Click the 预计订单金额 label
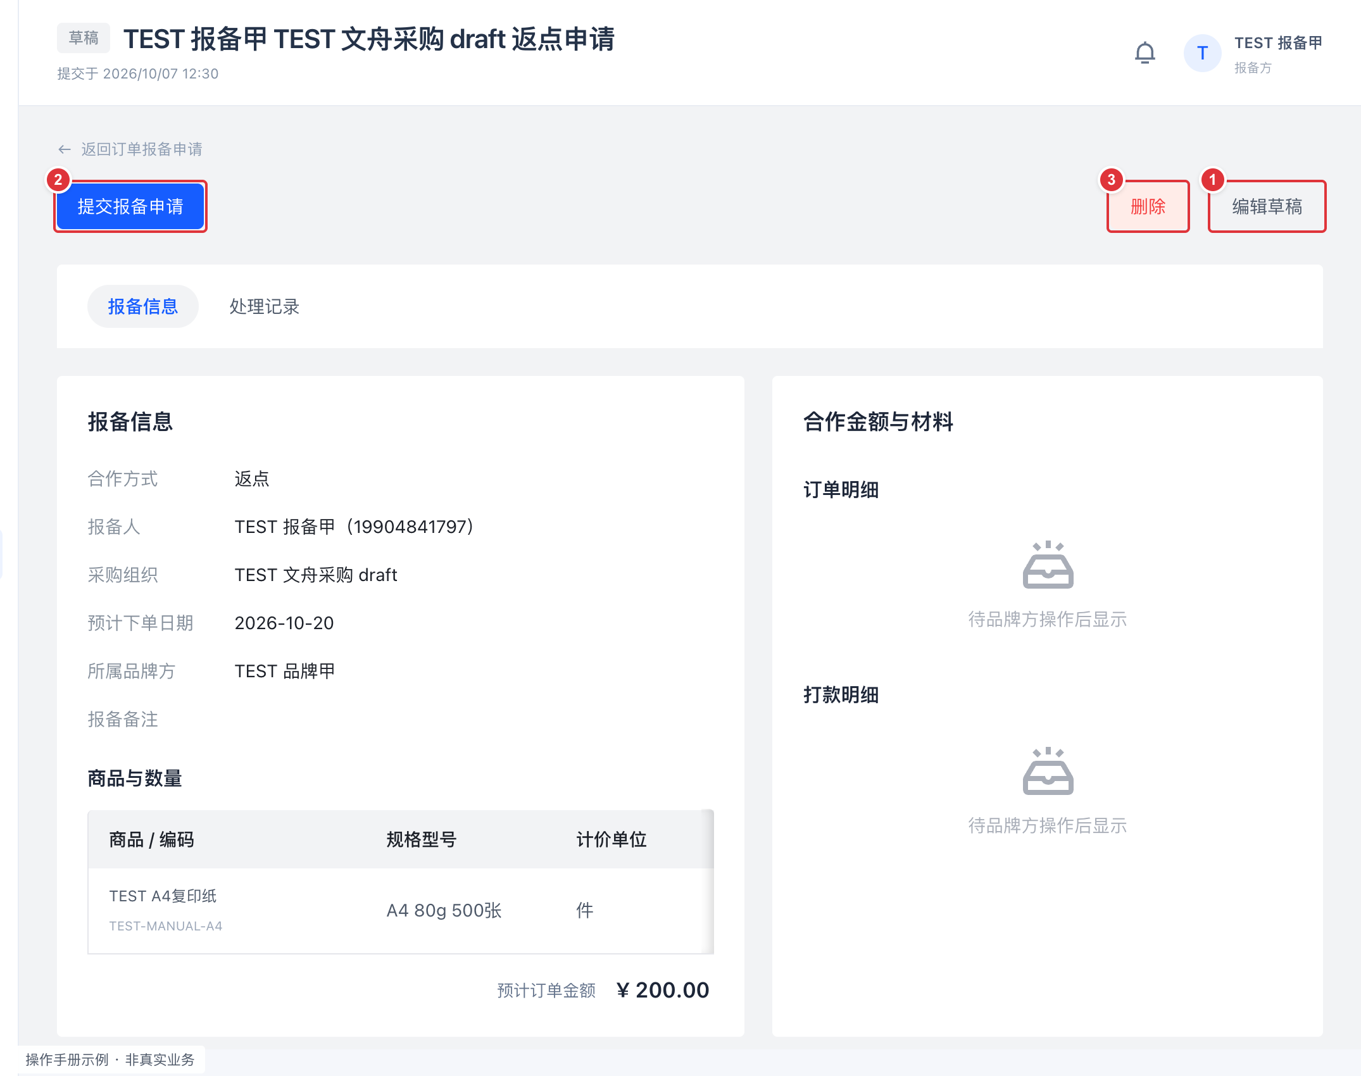The height and width of the screenshot is (1076, 1361). pyautogui.click(x=546, y=991)
